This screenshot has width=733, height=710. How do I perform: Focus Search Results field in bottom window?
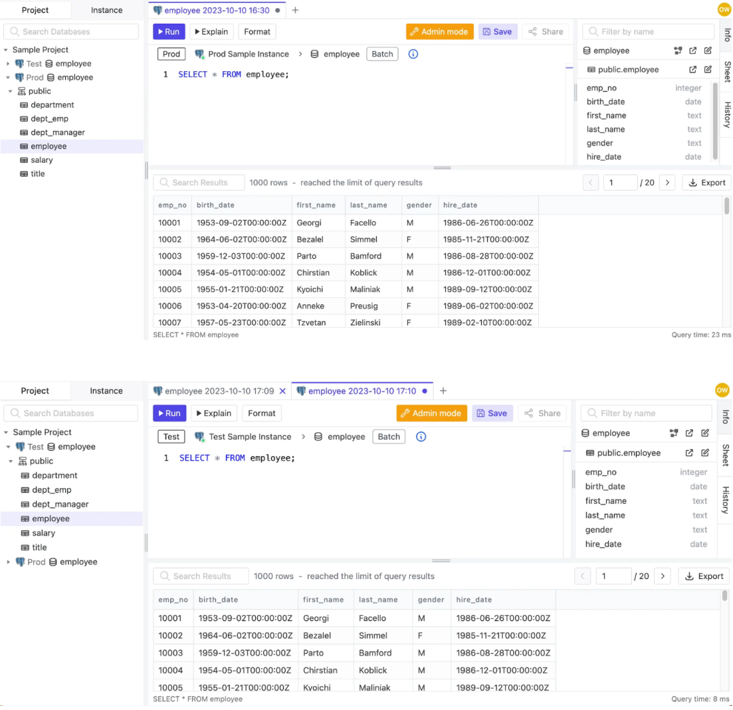(201, 576)
